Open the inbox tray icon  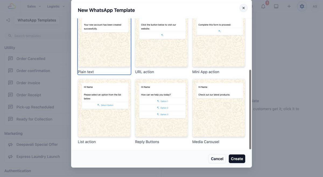(276, 6)
